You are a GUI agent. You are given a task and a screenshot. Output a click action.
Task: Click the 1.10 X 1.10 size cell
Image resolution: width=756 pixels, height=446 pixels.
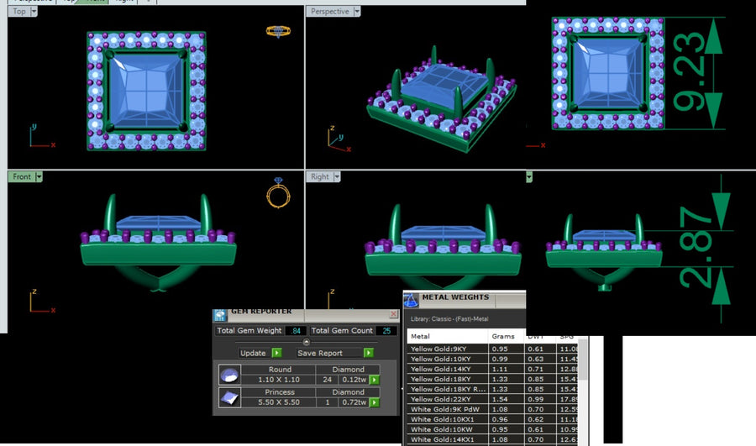click(x=279, y=380)
